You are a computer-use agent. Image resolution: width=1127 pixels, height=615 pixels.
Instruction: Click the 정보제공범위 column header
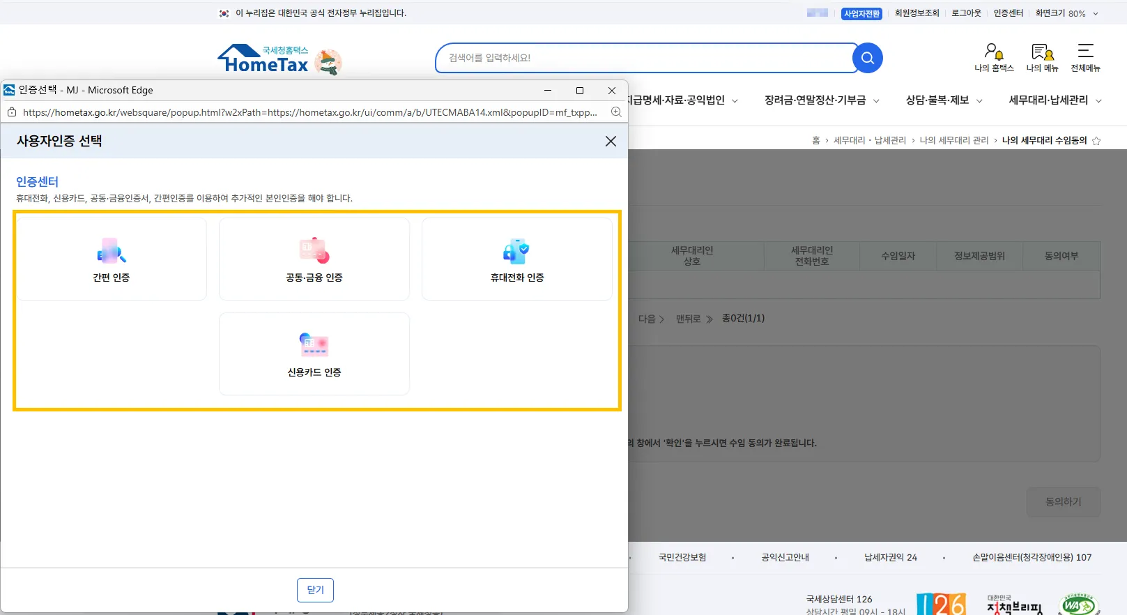tap(979, 256)
